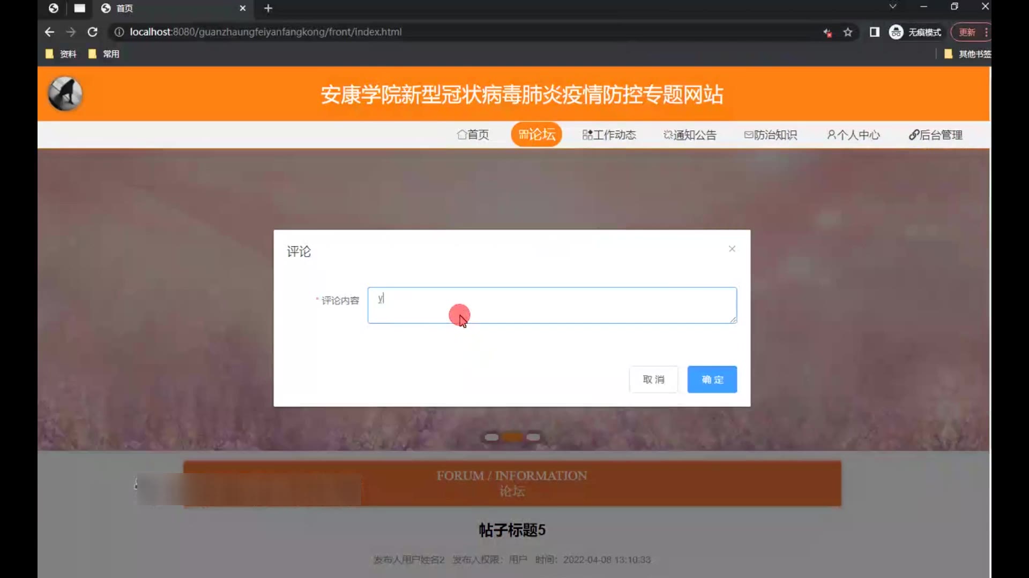
Task: Reload page with refresh icon
Action: (92, 32)
